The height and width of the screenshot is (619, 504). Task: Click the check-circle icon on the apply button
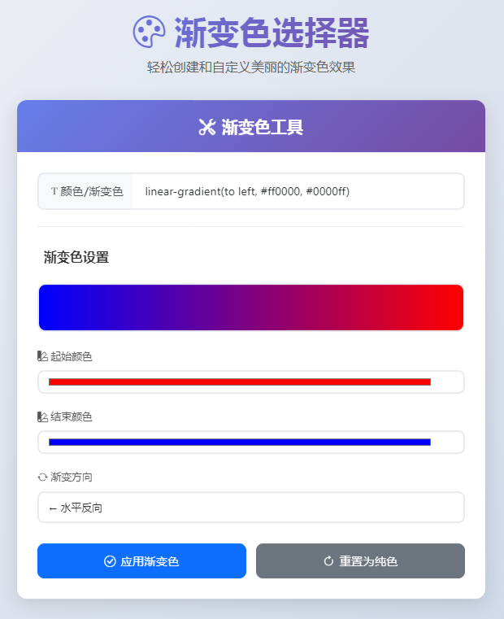point(110,561)
